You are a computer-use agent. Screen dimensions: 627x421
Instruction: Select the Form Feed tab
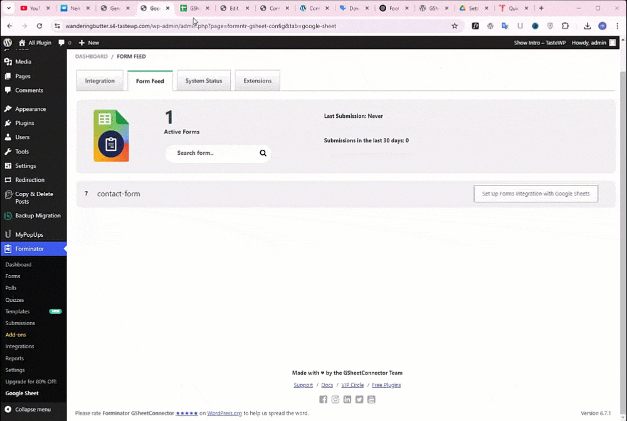(150, 81)
